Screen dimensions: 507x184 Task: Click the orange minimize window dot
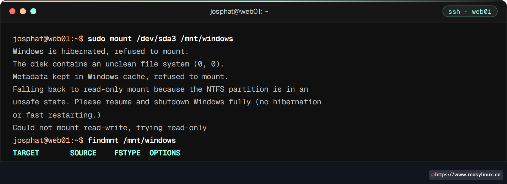(x=23, y=11)
